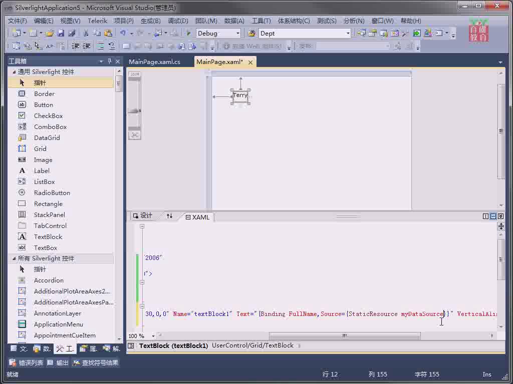
Task: Click the Increase Indent icon
Action: (x=86, y=46)
